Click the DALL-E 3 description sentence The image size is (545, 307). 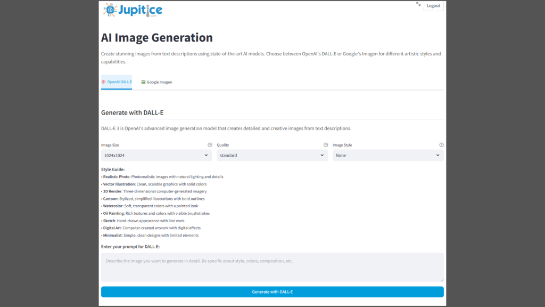226,128
